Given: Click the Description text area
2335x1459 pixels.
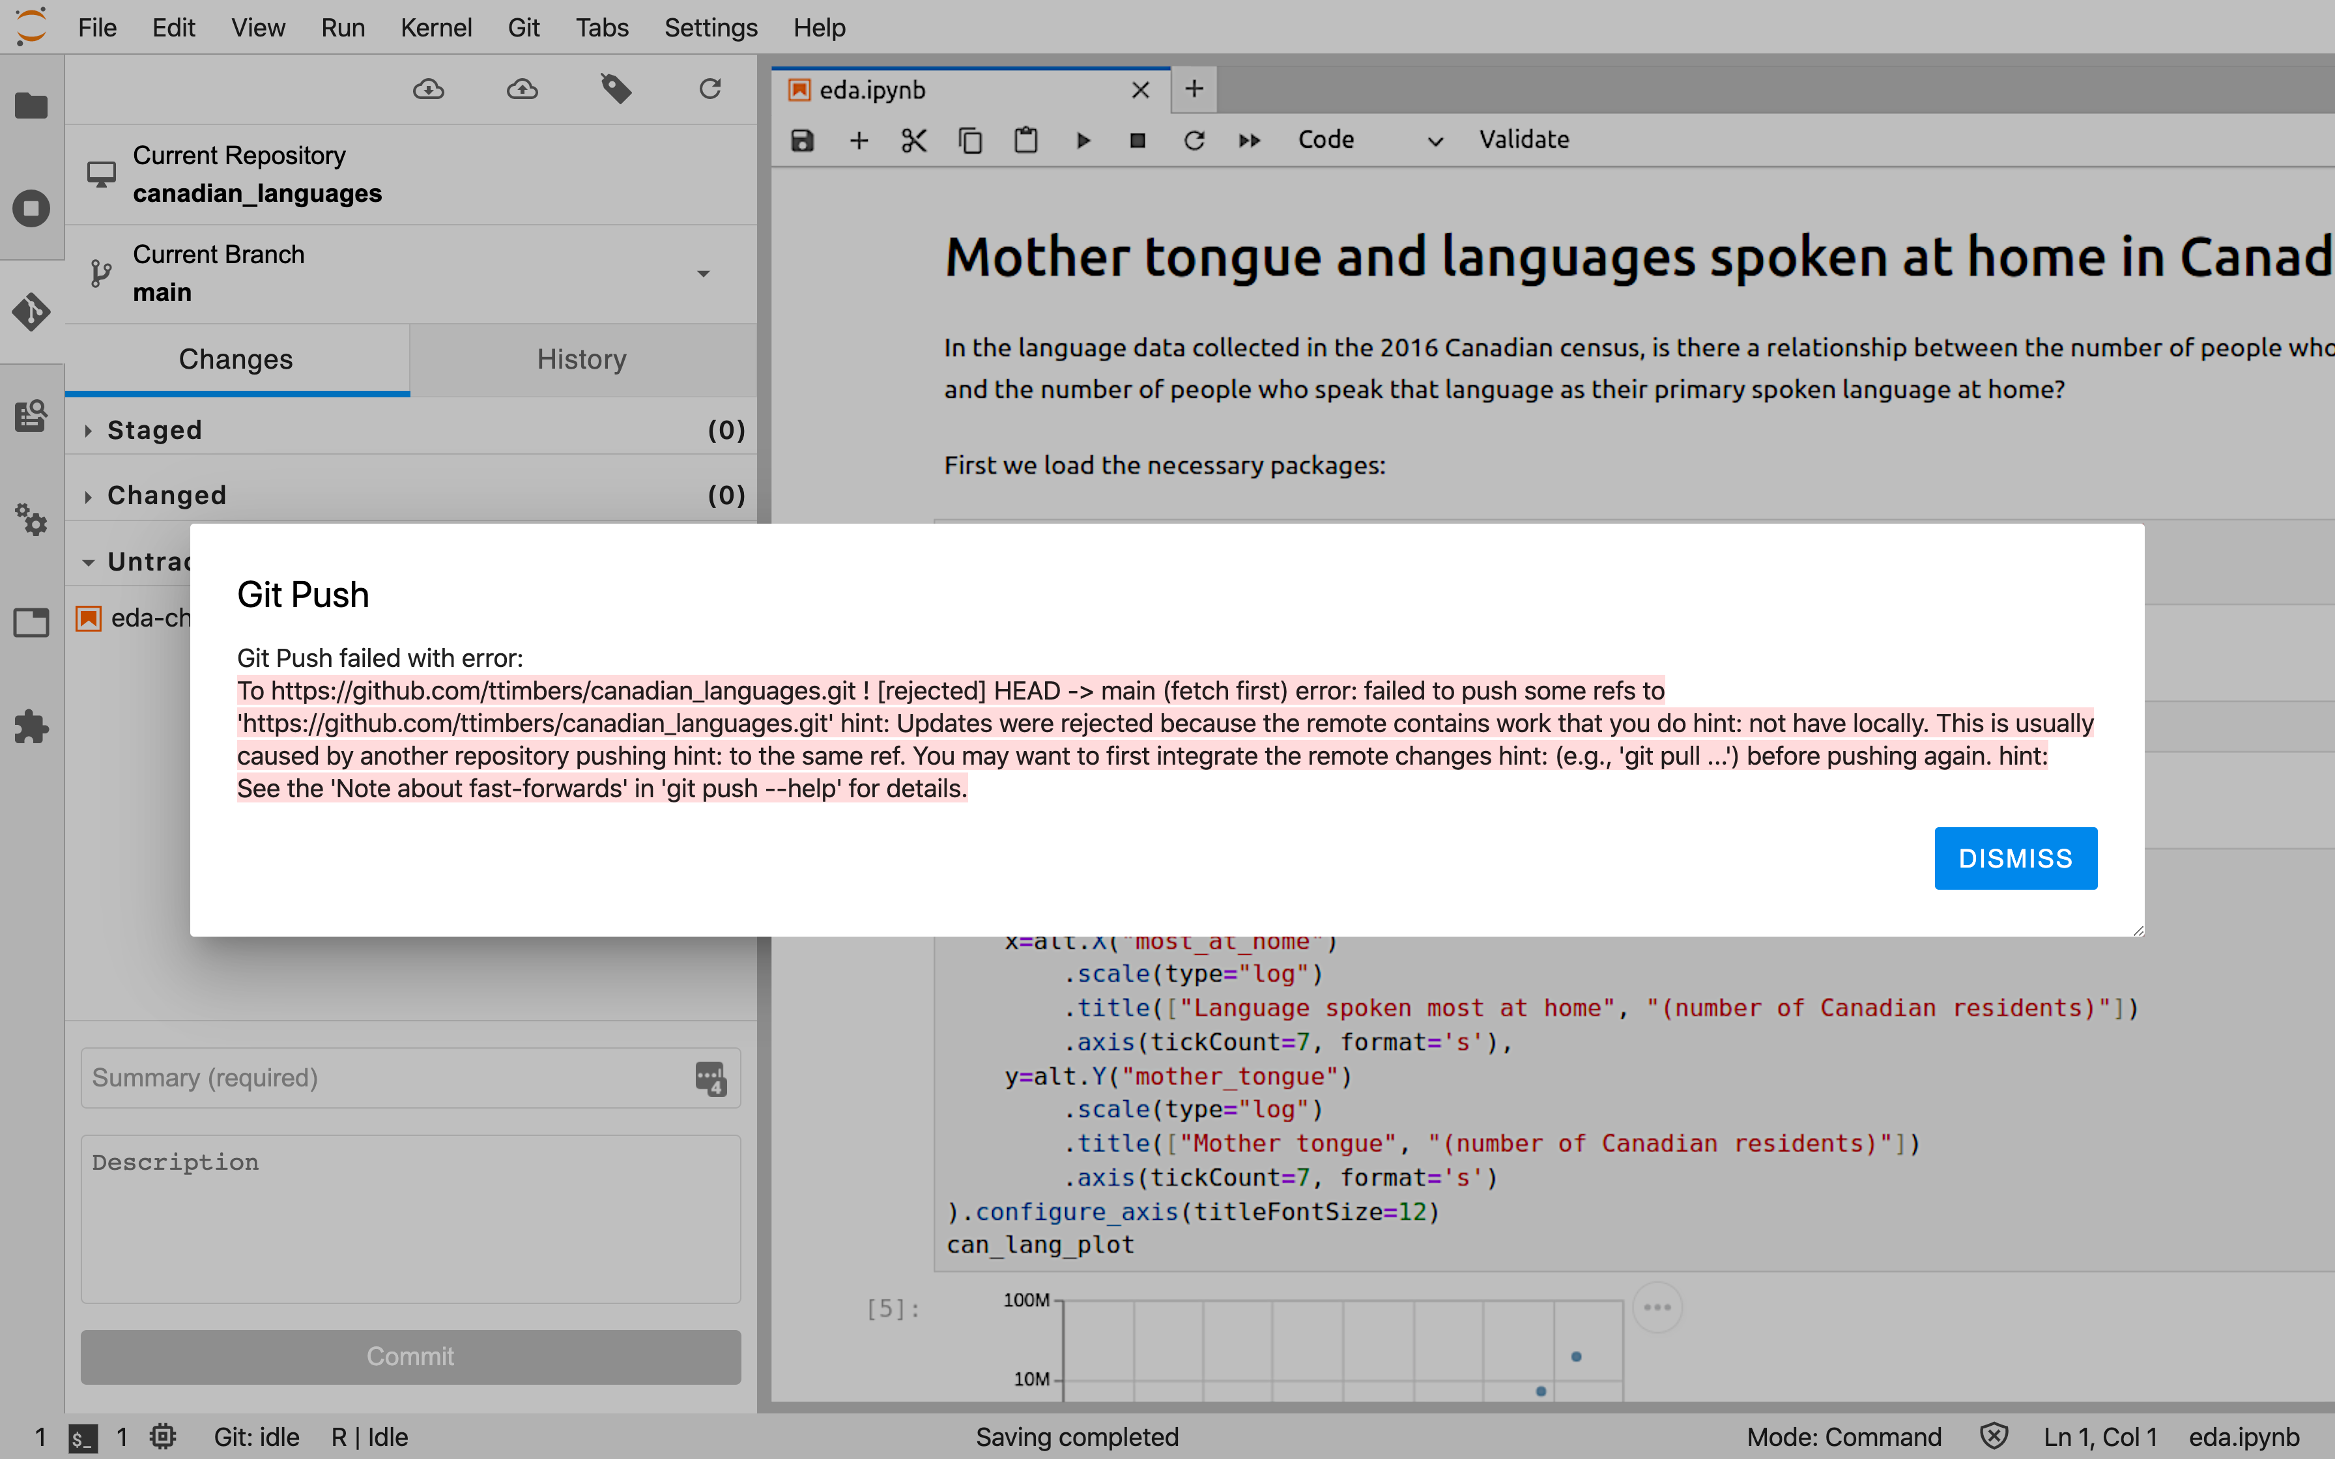Looking at the screenshot, I should click(411, 1219).
